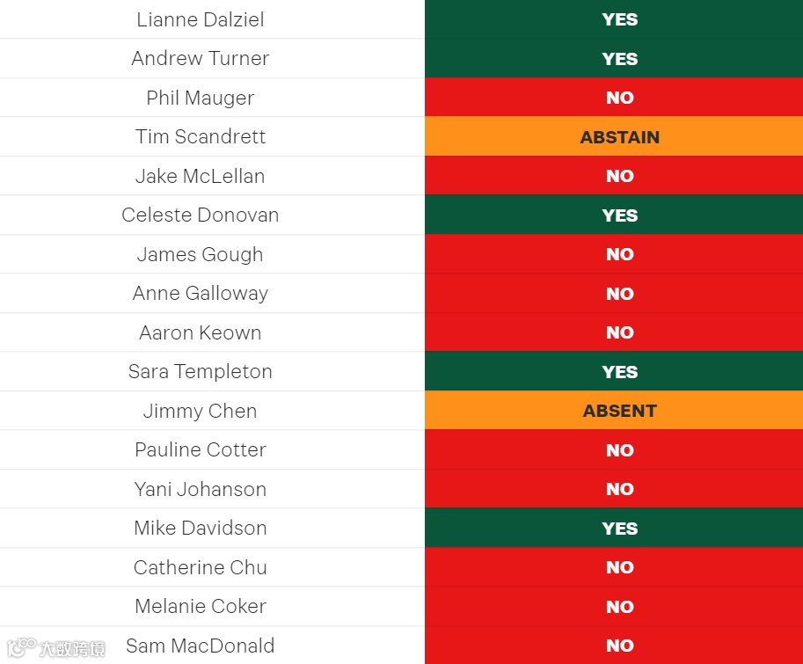Select Jake McLellan name
Image resolution: width=803 pixels, height=664 pixels.
201,176
